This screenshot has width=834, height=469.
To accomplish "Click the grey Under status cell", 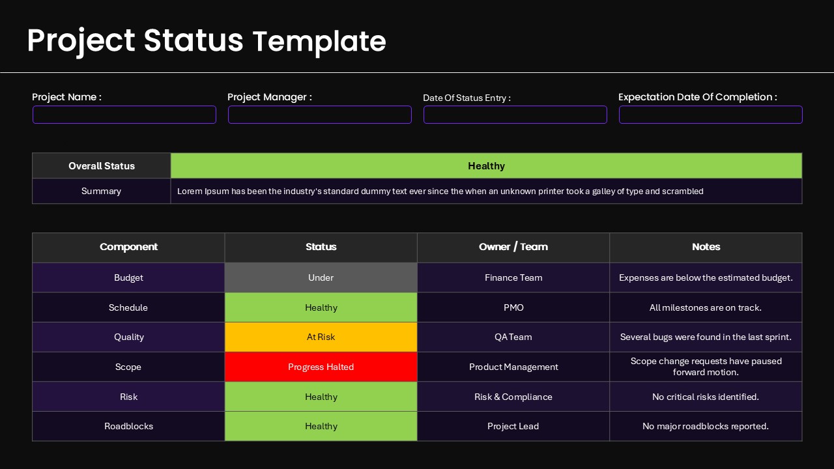I will tap(321, 277).
